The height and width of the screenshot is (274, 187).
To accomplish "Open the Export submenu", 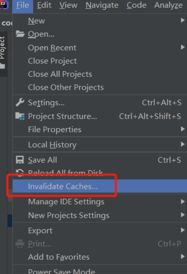I will tap(100, 231).
